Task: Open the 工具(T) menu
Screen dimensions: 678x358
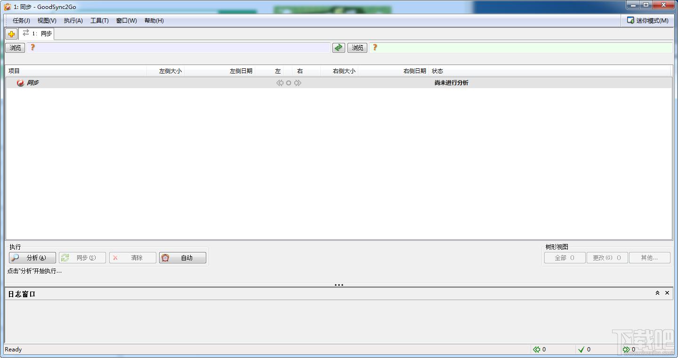Action: 99,21
